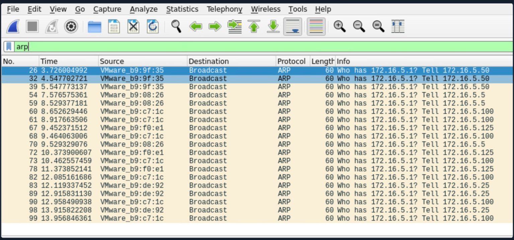The height and width of the screenshot is (240, 514).
Task: Select packet 70 at time 9.529329076
Action: pyautogui.click(x=257, y=144)
